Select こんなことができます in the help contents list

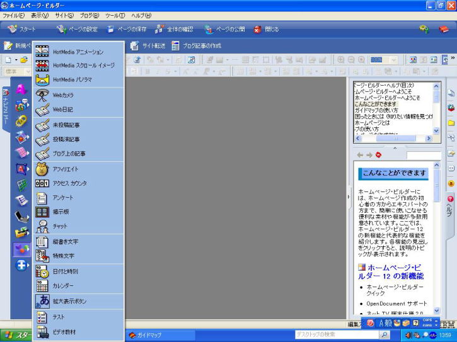pyautogui.click(x=376, y=104)
